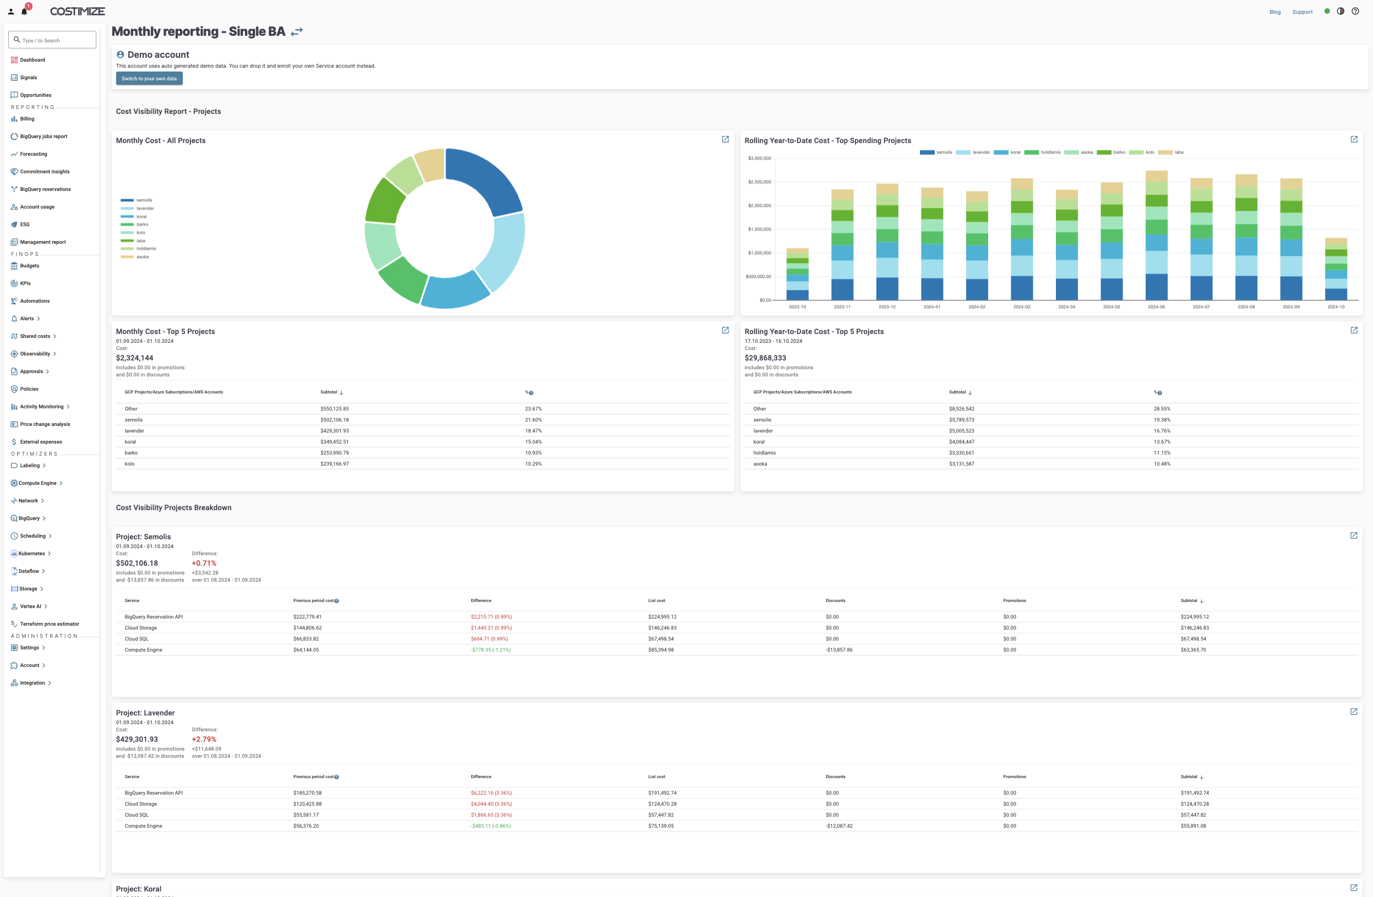View Commitment insights
1373x897 pixels.
(44, 171)
